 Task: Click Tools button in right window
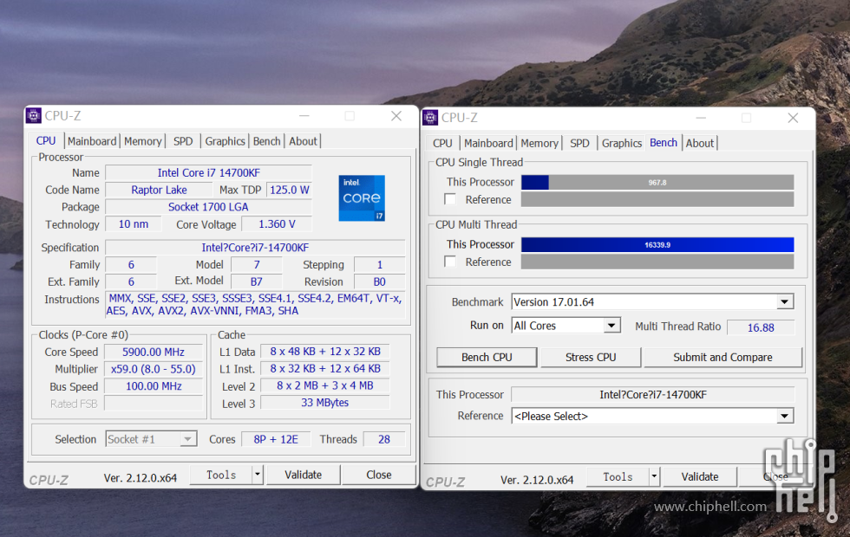(618, 476)
